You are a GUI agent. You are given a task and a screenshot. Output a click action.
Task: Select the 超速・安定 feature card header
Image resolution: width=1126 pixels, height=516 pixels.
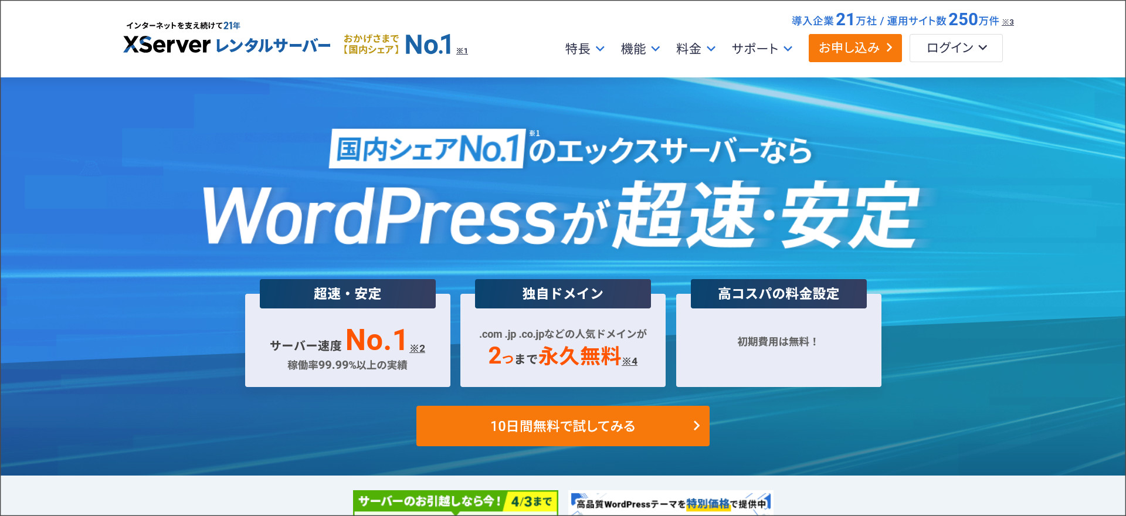coord(348,294)
